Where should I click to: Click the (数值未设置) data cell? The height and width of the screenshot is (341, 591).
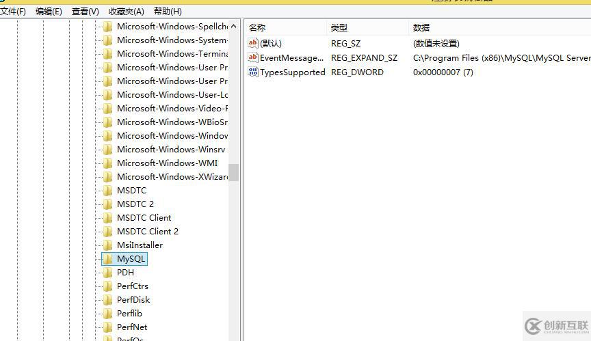coord(436,44)
